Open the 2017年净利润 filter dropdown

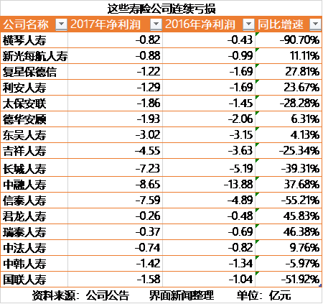coord(156,24)
